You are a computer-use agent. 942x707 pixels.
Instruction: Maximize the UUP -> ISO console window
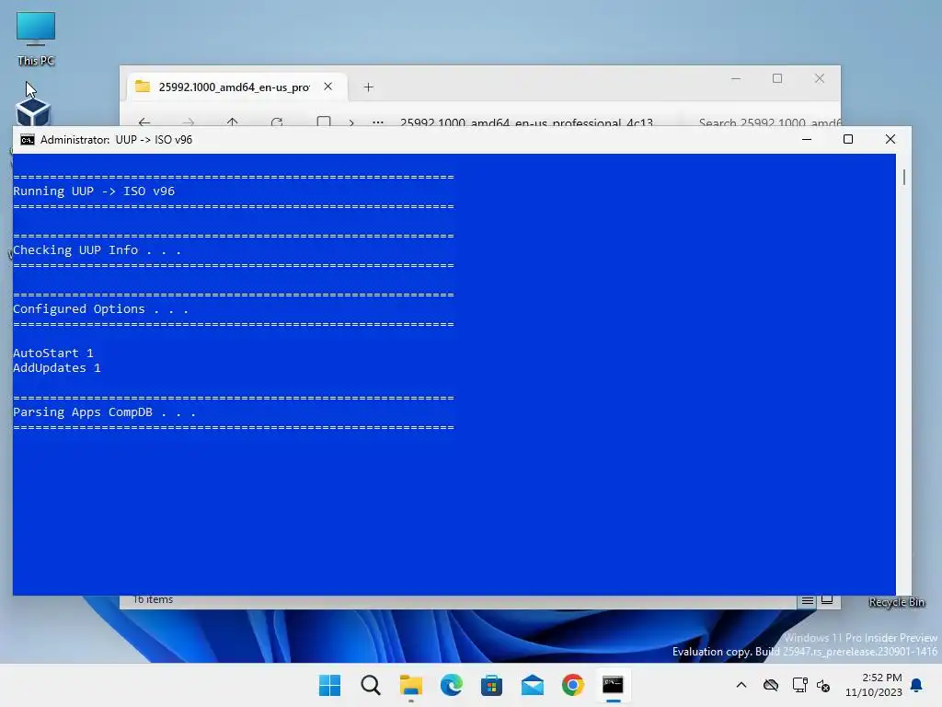848,140
